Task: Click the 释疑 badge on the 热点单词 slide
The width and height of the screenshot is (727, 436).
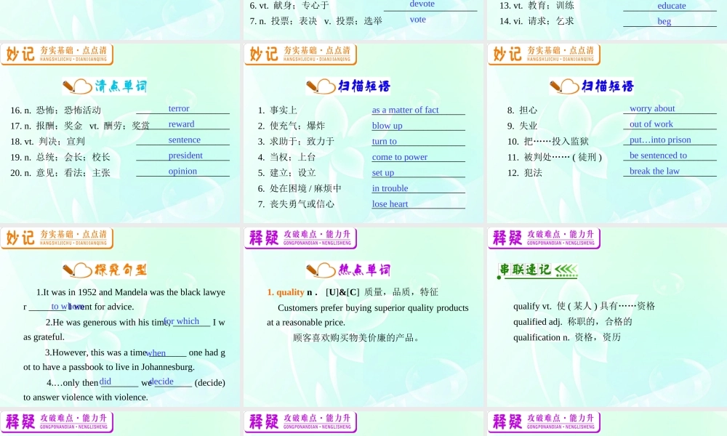Action: 300,238
